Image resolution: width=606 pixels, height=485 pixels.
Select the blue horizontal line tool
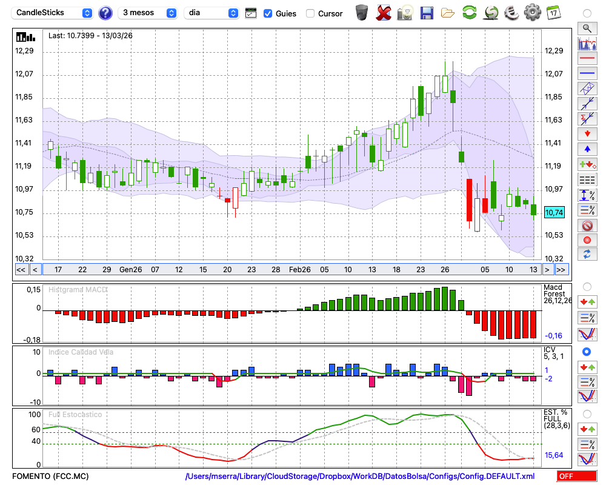tap(587, 73)
